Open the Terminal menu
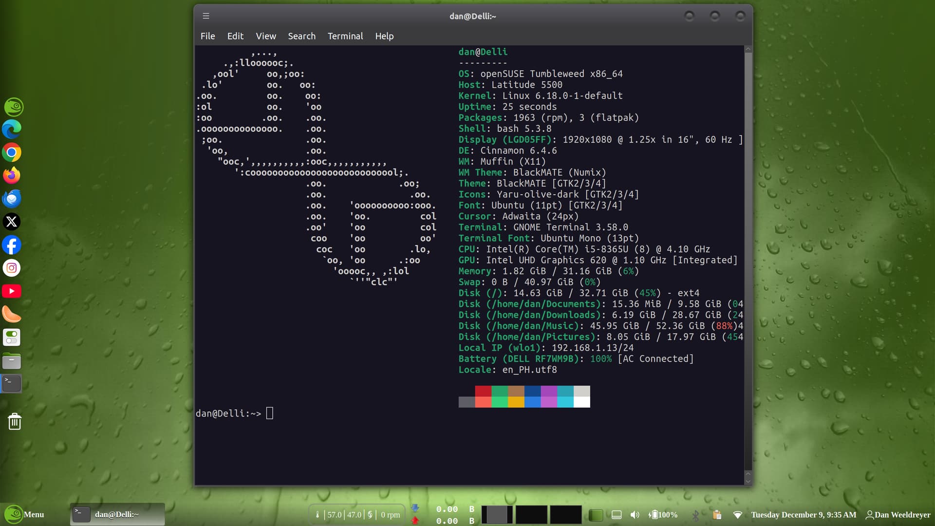 pos(345,36)
